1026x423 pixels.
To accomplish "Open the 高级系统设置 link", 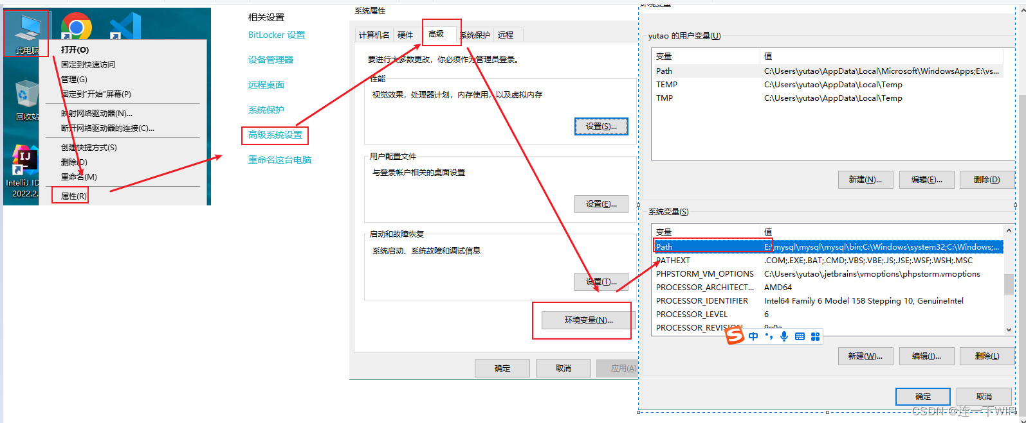I will tap(275, 135).
